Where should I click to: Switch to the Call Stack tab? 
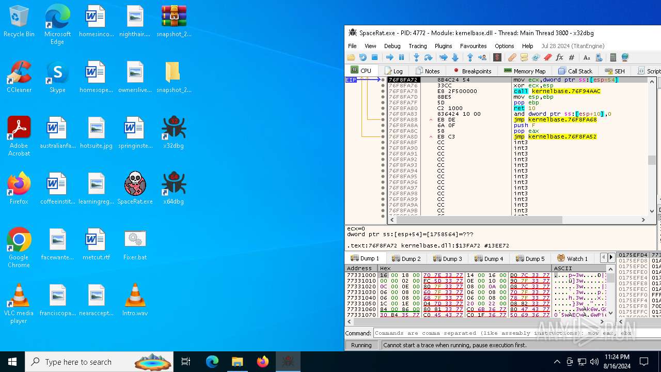(575, 71)
